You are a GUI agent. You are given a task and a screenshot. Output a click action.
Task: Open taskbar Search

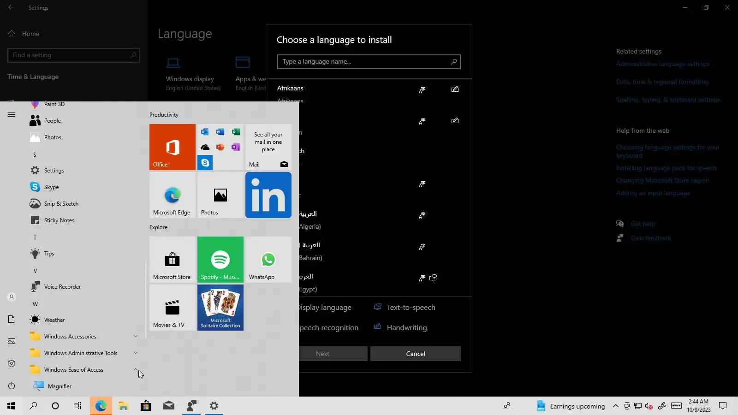coord(33,406)
